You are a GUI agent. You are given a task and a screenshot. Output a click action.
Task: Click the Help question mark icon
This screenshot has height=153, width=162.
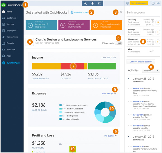click(153, 3)
